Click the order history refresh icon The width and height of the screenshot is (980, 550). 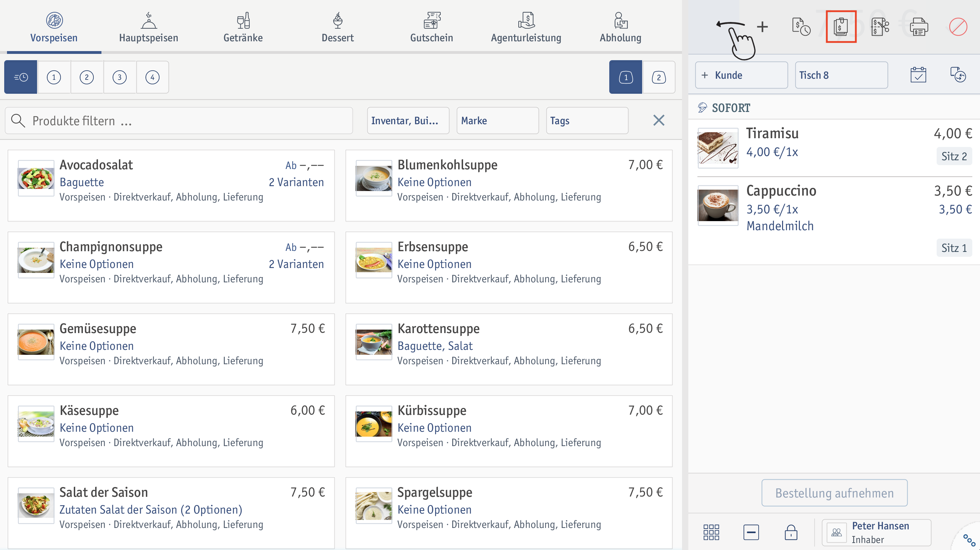tap(958, 75)
